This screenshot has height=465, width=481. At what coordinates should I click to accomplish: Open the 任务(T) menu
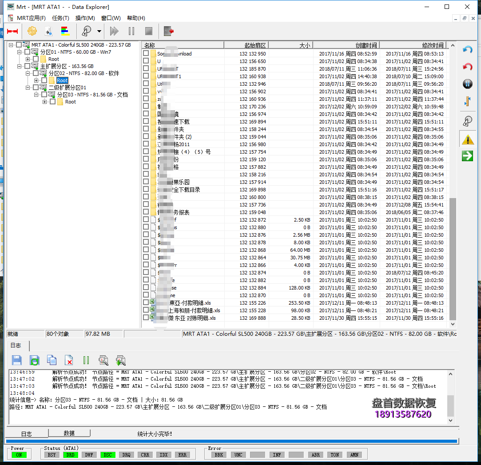[60, 18]
